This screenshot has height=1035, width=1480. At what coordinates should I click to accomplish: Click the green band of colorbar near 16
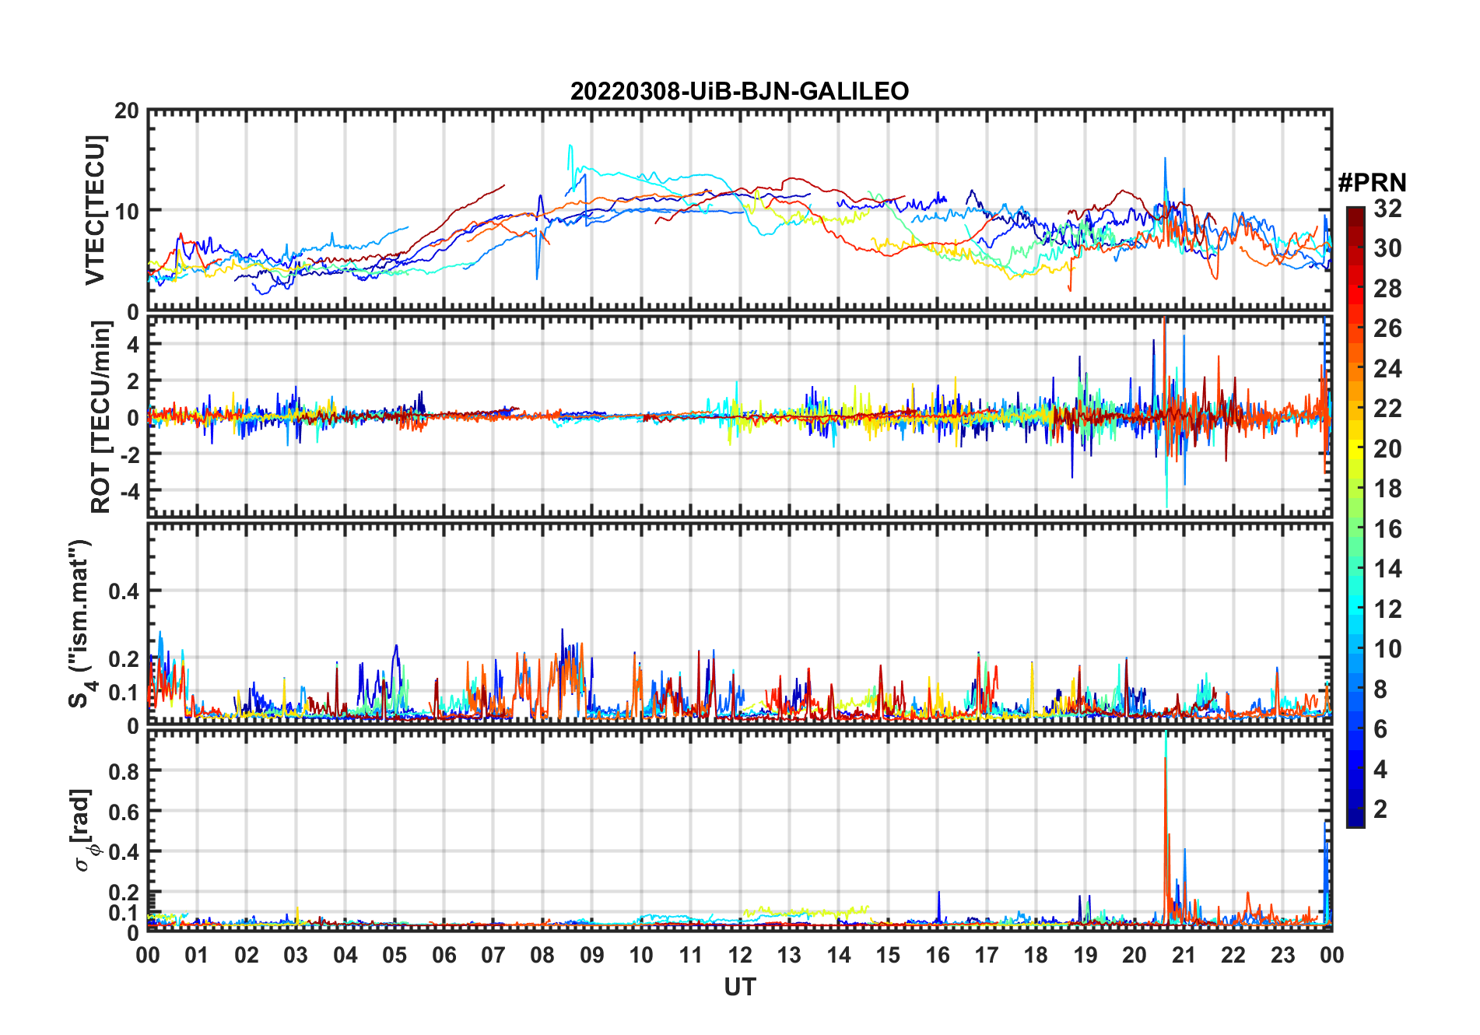[1355, 529]
